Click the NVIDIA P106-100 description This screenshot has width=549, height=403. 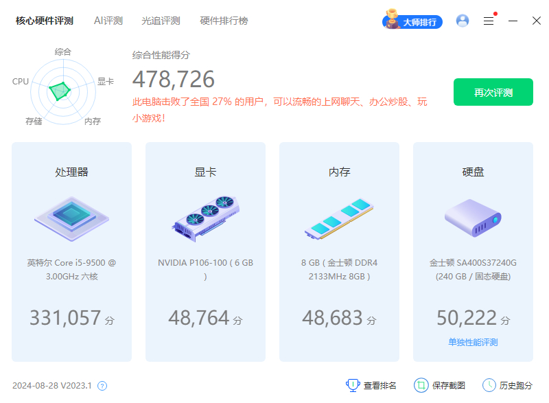[x=205, y=269]
